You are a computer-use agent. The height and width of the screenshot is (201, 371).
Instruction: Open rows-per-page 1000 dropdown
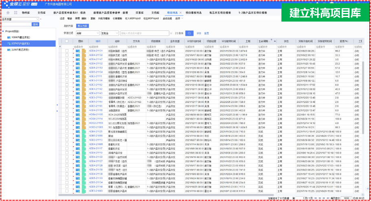[347, 198]
